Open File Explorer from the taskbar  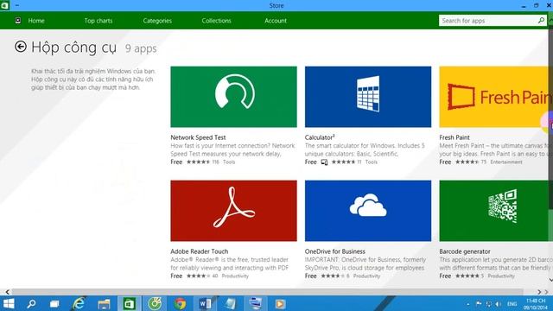point(104,303)
